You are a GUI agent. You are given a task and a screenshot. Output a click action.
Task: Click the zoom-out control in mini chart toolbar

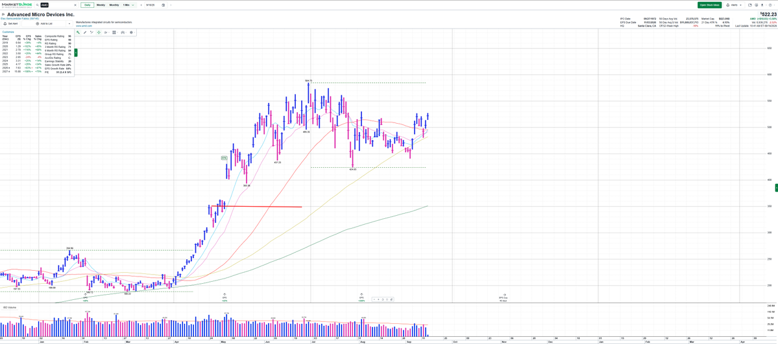tap(374, 299)
